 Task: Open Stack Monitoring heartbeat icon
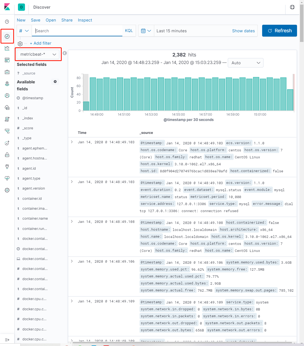click(x=7, y=178)
